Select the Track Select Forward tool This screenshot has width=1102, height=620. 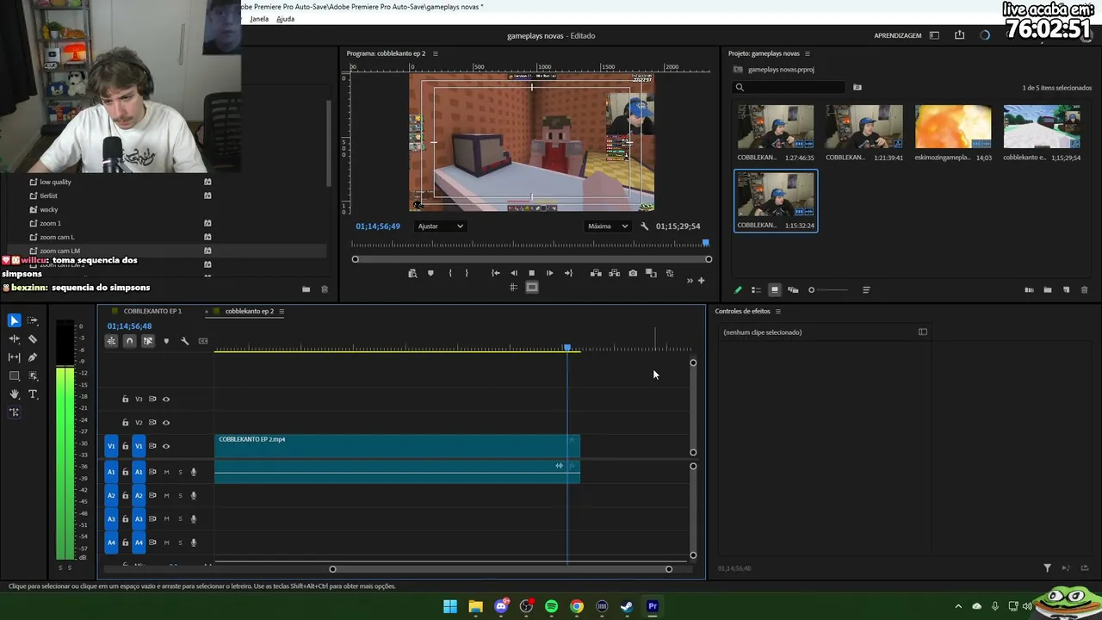point(33,320)
